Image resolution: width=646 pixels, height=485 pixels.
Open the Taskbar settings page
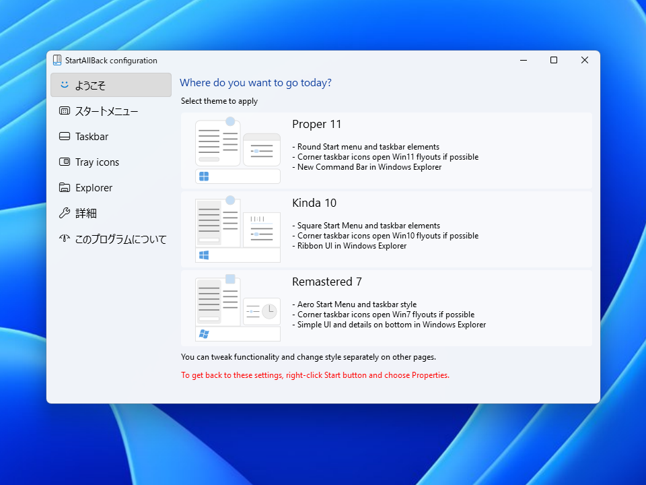pos(111,136)
